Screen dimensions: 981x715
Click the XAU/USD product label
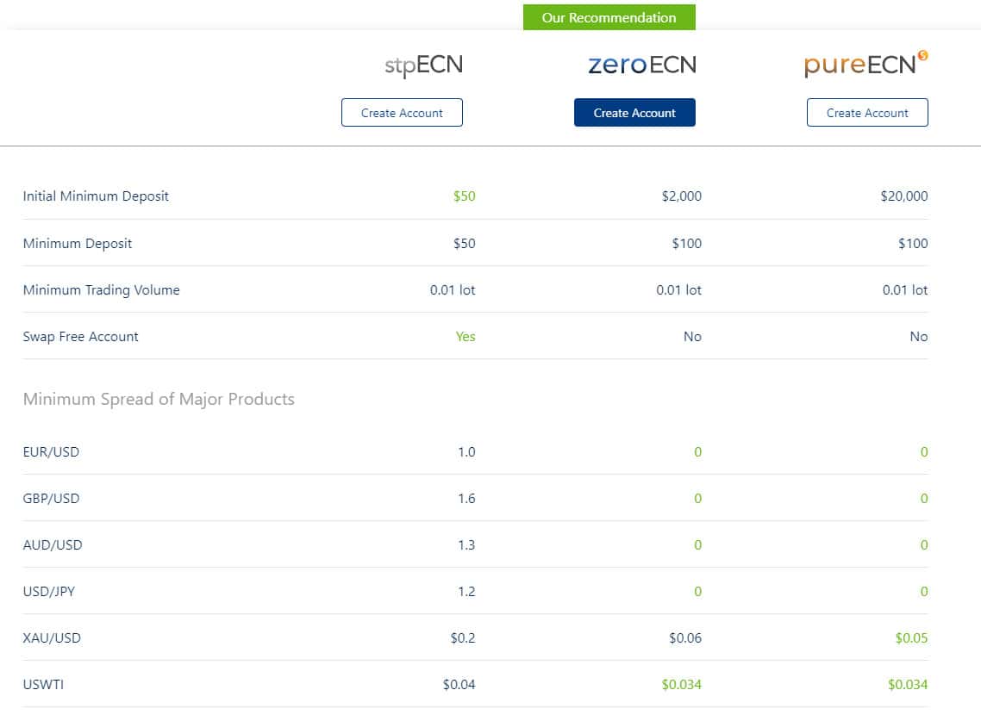coord(52,638)
